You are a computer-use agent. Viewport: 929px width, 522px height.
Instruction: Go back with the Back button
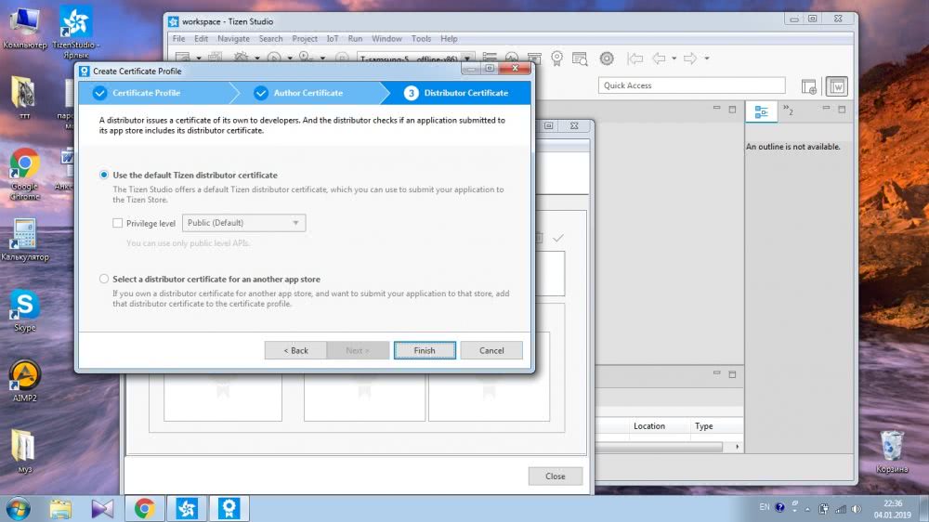(295, 350)
